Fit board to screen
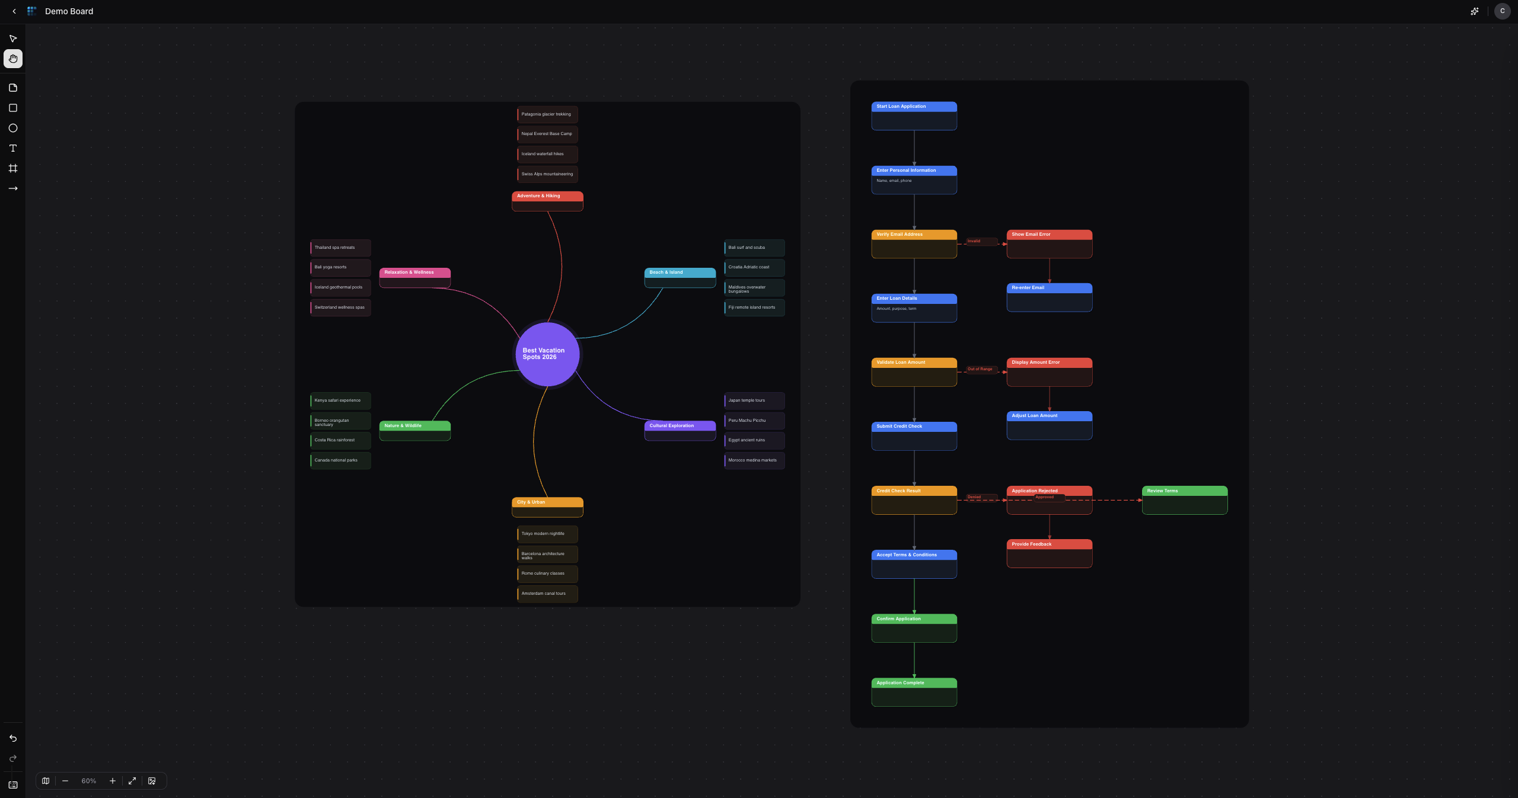The image size is (1518, 798). pos(132,781)
